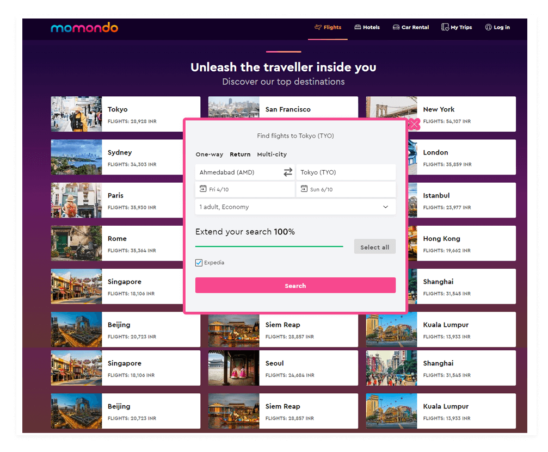This screenshot has height=452, width=548.
Task: Open the London destination card
Action: coord(461,157)
